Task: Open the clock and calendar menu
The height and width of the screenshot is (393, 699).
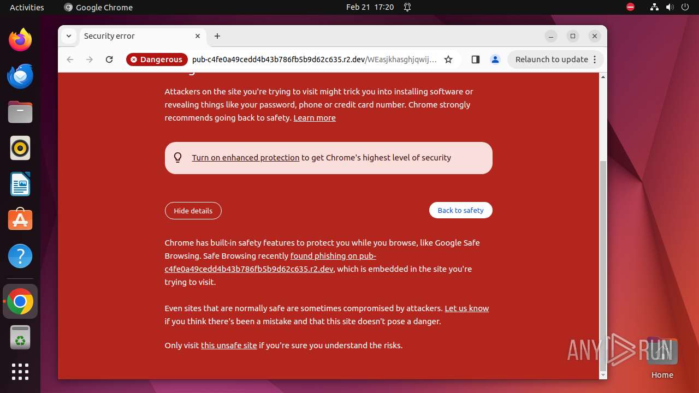Action: (x=370, y=7)
